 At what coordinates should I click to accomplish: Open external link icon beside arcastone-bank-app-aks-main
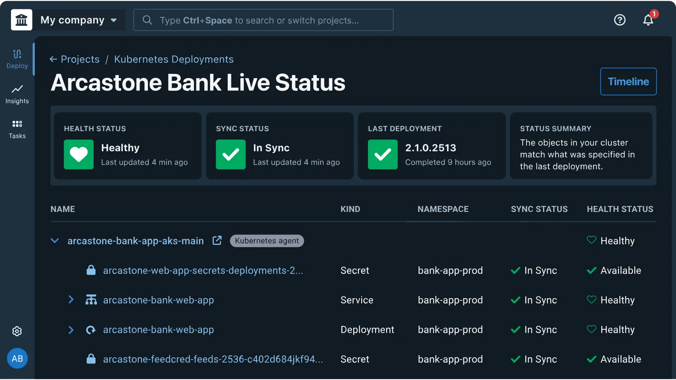click(x=217, y=241)
